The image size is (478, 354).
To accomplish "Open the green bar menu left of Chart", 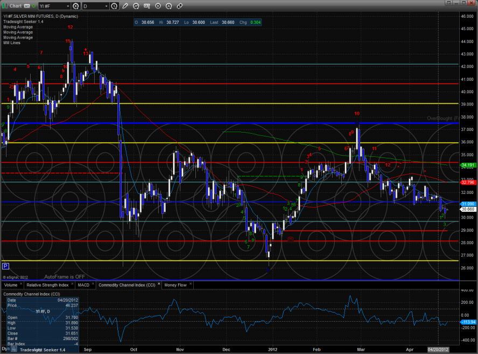I will [4, 6].
